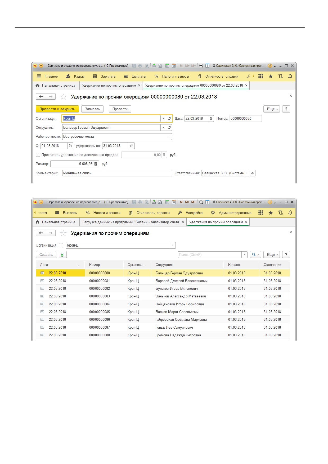
Task: Open Организация record via open icon
Action: pyautogui.click(x=169, y=118)
